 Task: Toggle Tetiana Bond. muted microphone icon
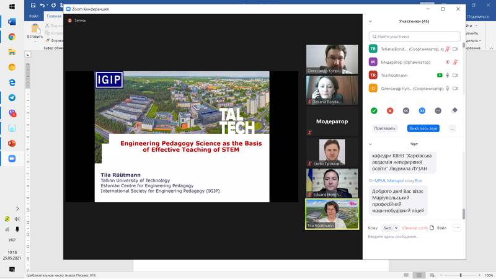coord(447,49)
